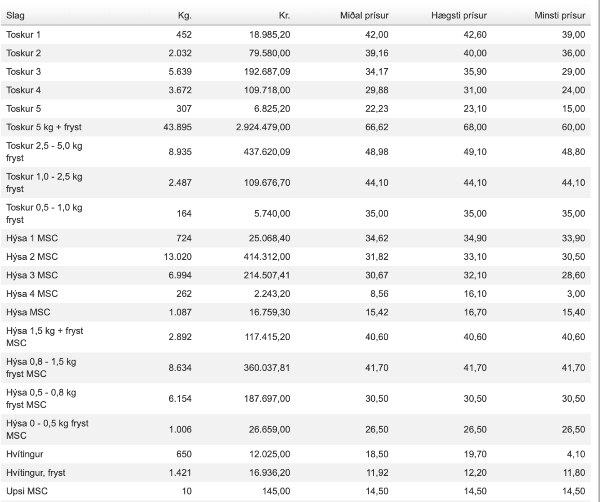The width and height of the screenshot is (600, 502).
Task: Click the Slag column header
Action: [15, 16]
